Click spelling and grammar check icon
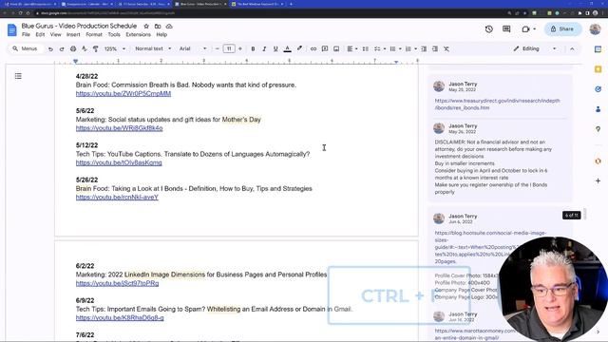The height and width of the screenshot is (342, 608). coord(85,48)
